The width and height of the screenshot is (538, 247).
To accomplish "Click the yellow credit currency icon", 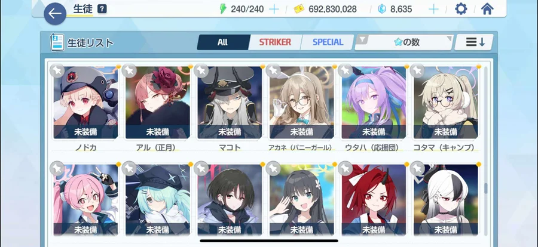I will tap(299, 10).
